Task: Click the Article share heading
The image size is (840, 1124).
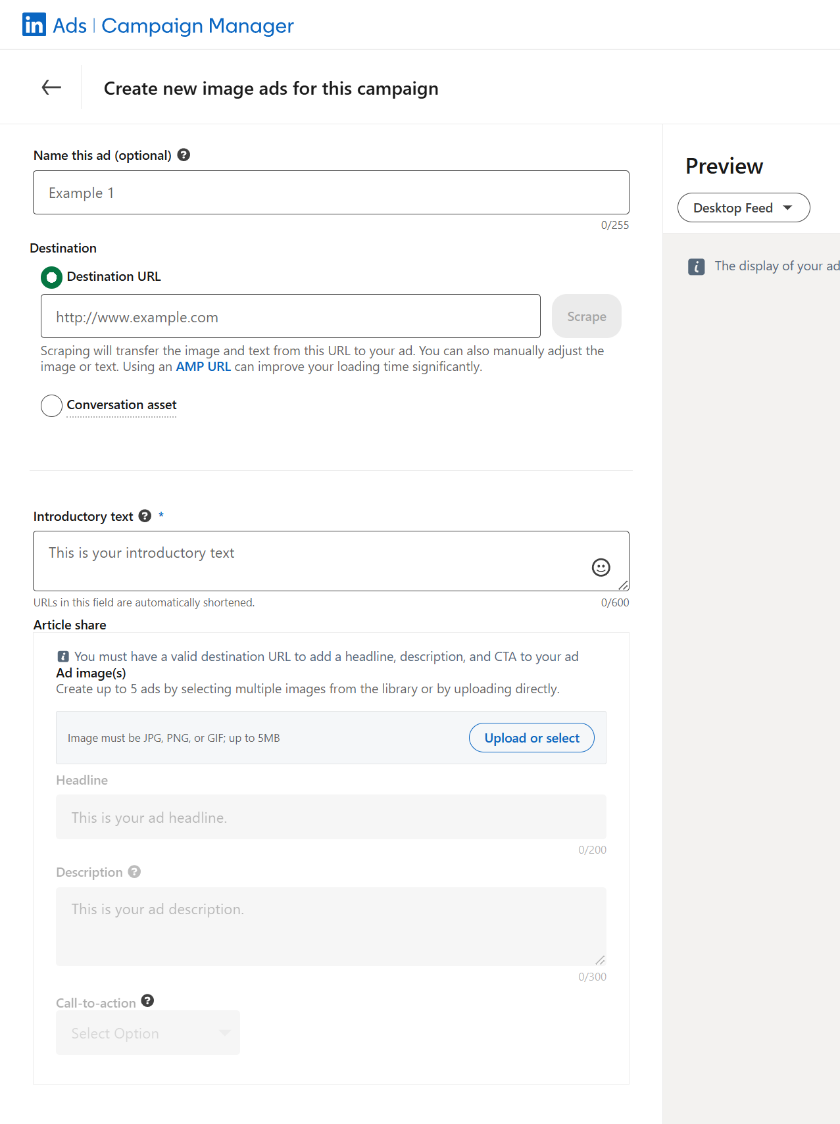Action: point(70,625)
